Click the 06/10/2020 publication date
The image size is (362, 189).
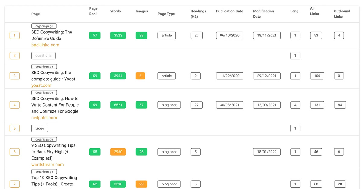(229, 36)
